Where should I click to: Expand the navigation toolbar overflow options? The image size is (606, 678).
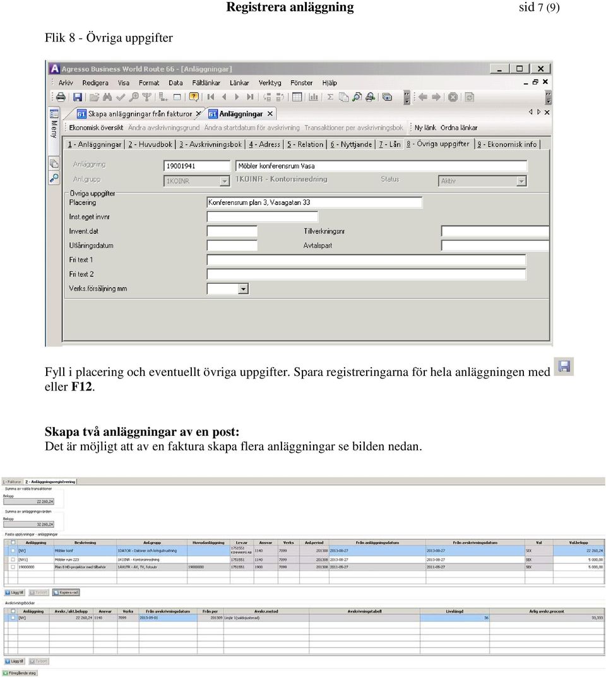[x=549, y=97]
